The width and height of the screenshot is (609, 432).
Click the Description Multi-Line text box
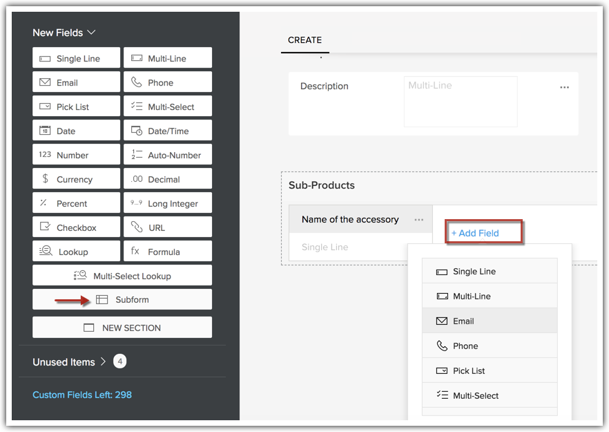click(x=460, y=102)
